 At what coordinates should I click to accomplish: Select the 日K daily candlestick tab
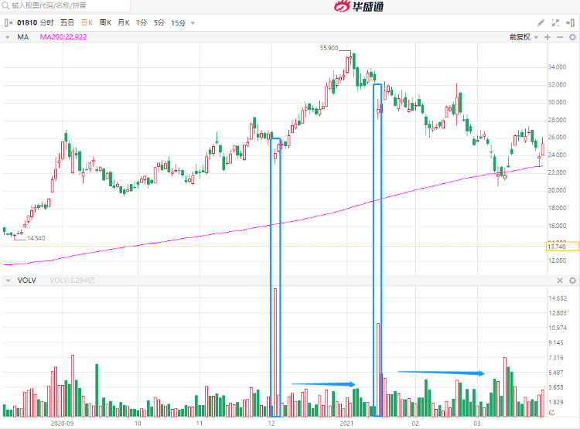87,23
